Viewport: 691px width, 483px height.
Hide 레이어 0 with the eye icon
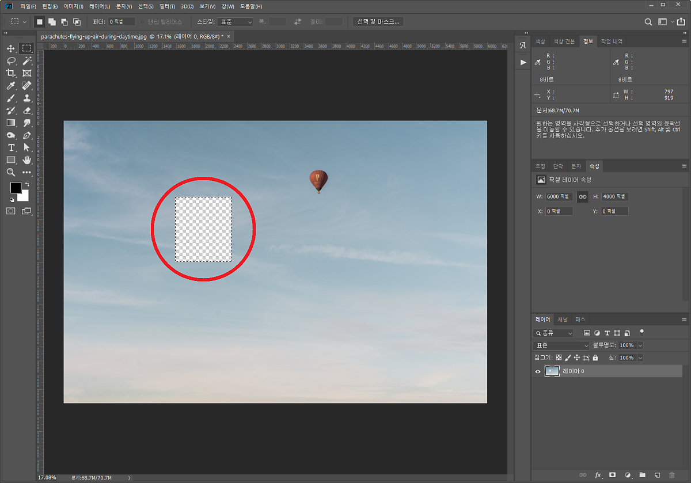point(538,372)
